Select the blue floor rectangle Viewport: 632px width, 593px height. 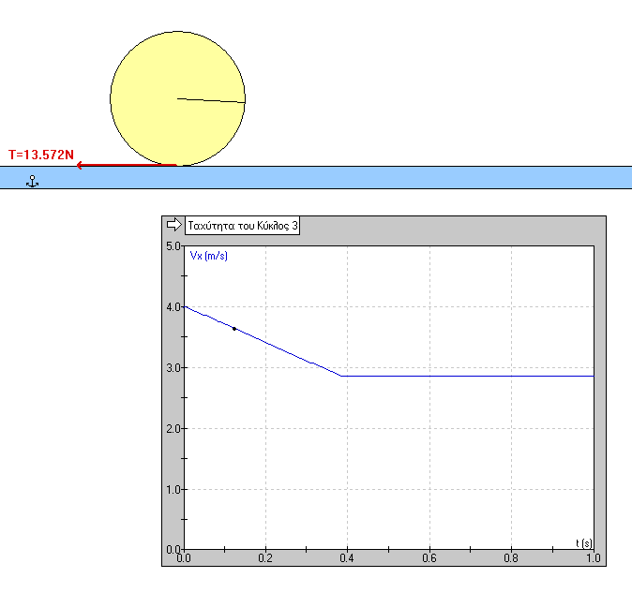click(x=316, y=178)
